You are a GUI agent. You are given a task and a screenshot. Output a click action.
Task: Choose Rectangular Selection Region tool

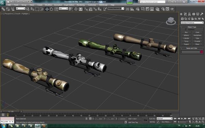37,9
